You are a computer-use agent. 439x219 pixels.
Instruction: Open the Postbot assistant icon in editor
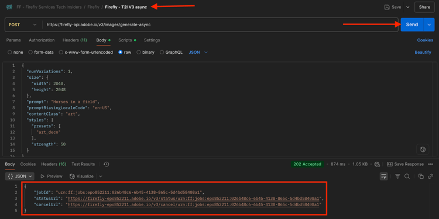(423, 150)
